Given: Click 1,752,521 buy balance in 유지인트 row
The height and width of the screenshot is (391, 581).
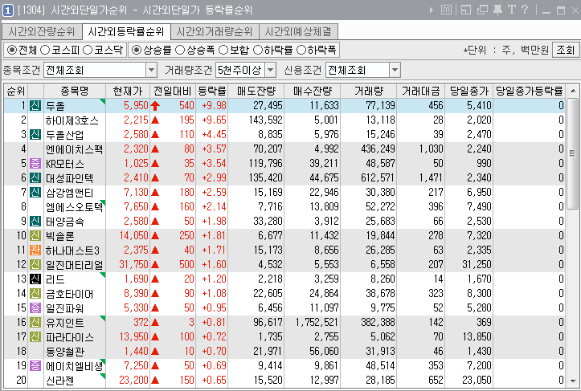Looking at the screenshot, I should (317, 322).
